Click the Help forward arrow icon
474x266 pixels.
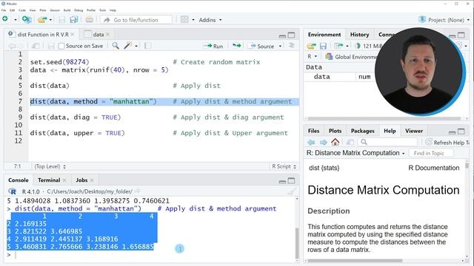(323, 142)
